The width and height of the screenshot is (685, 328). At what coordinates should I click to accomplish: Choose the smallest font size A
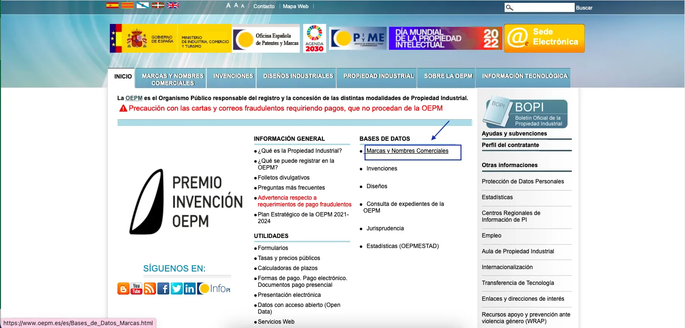point(243,6)
